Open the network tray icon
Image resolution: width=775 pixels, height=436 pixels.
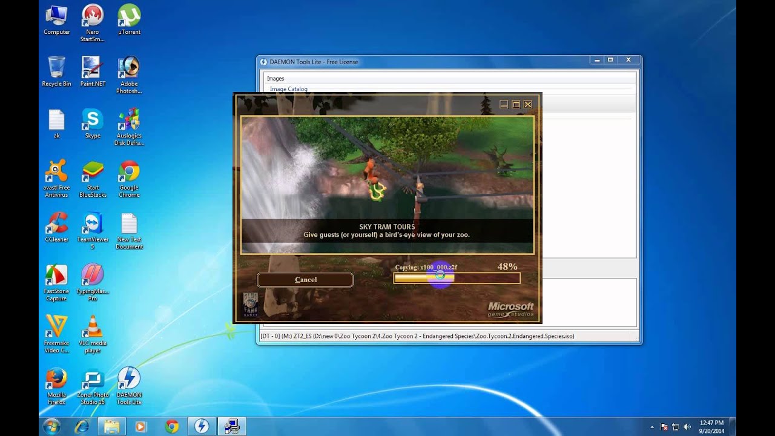click(x=676, y=427)
